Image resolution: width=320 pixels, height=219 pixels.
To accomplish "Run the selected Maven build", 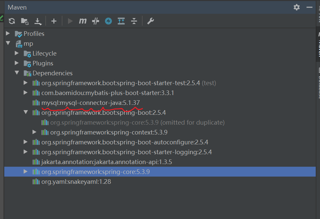I will tap(70, 21).
